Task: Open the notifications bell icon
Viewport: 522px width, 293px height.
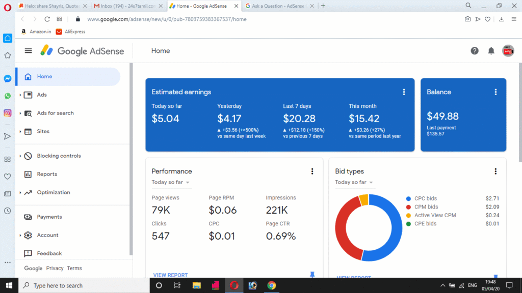Action: pos(491,51)
